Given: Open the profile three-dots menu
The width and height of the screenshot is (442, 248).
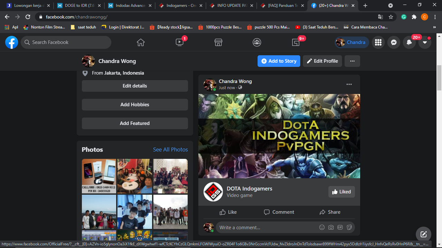Looking at the screenshot, I should (352, 61).
